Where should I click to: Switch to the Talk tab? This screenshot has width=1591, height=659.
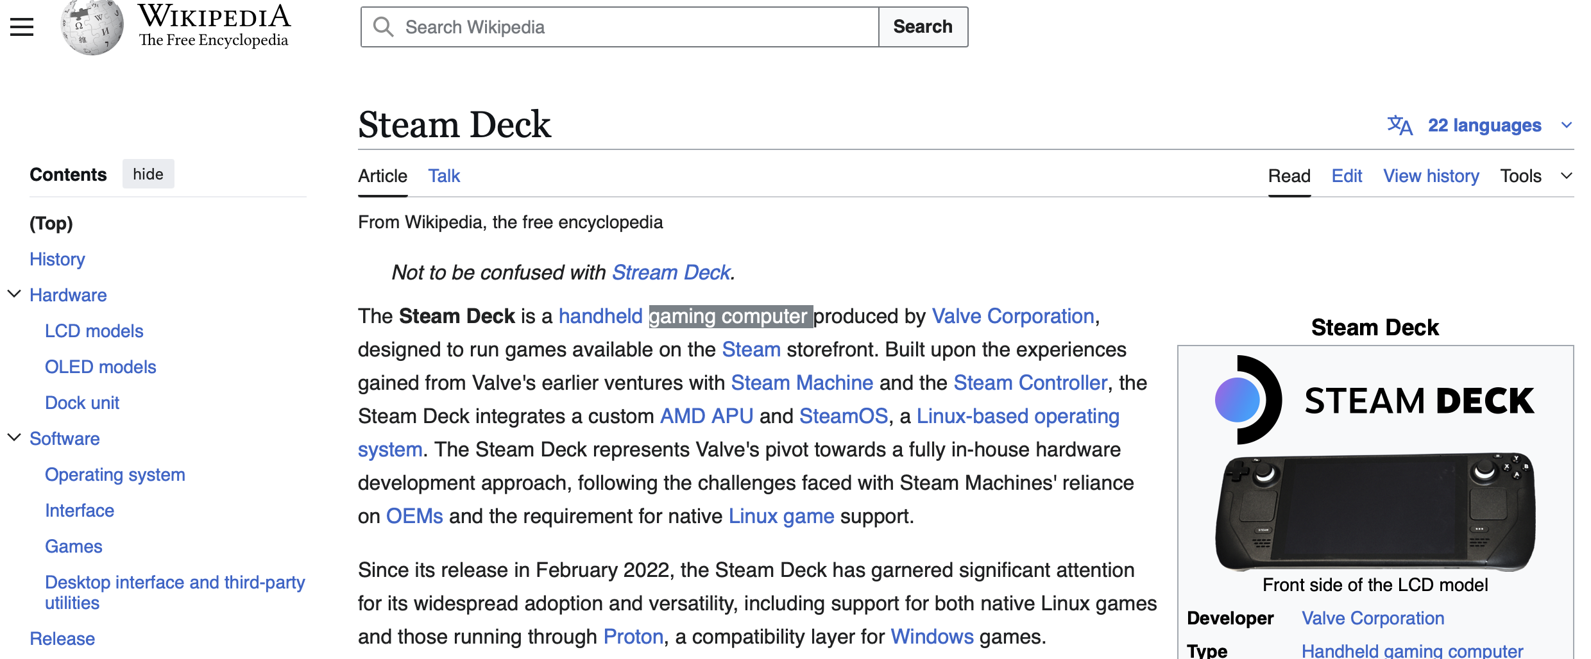click(x=444, y=176)
